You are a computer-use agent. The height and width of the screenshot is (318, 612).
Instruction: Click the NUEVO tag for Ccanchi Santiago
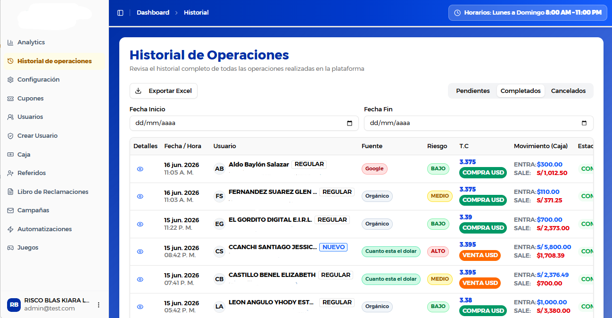(333, 247)
